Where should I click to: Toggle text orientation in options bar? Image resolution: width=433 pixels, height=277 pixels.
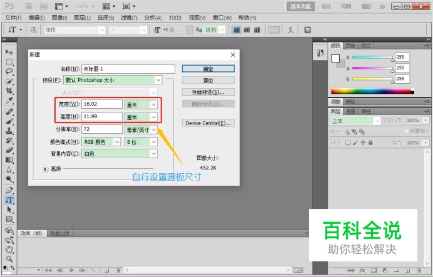pos(33,30)
